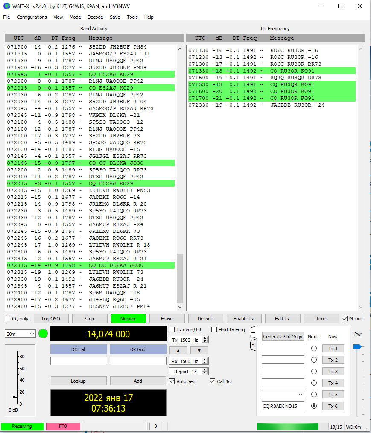Click the Log QSO button
This screenshot has height=433, width=371.
51,319
